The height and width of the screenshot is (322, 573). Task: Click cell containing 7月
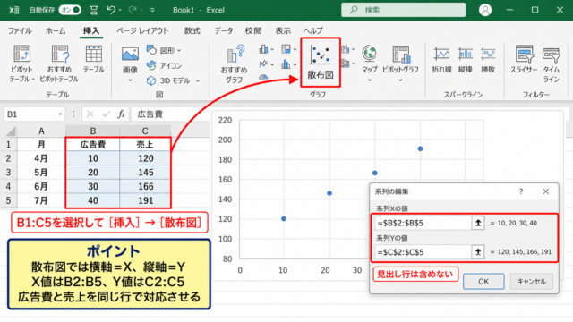41,200
